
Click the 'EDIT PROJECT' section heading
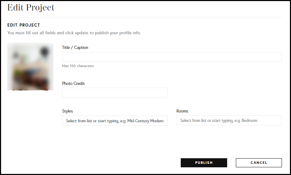(24, 25)
